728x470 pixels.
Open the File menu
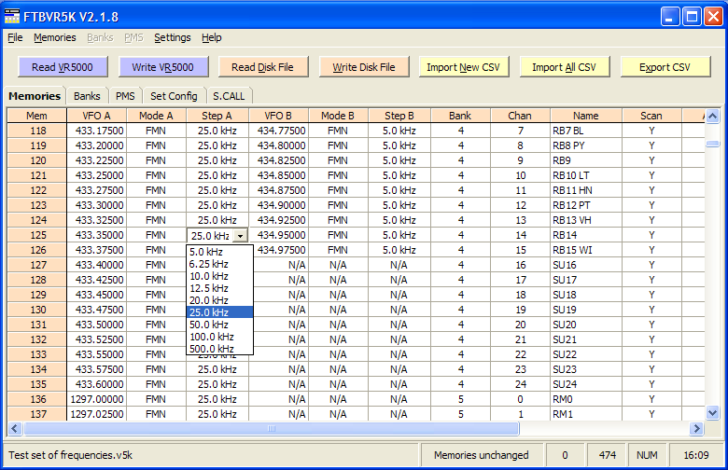(15, 37)
